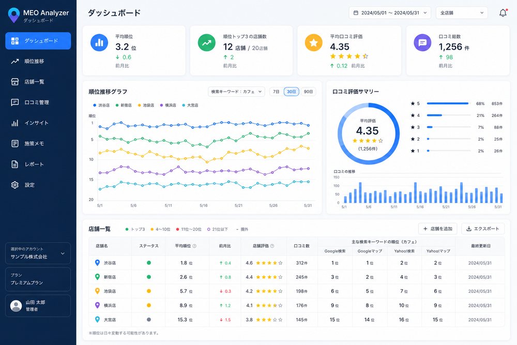Image resolution: width=517 pixels, height=345 pixels.
Task: Sort by the 前月比 column header
Action: (225, 246)
